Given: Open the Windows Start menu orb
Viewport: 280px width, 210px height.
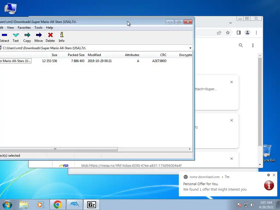Looking at the screenshot, I should 7,205.
